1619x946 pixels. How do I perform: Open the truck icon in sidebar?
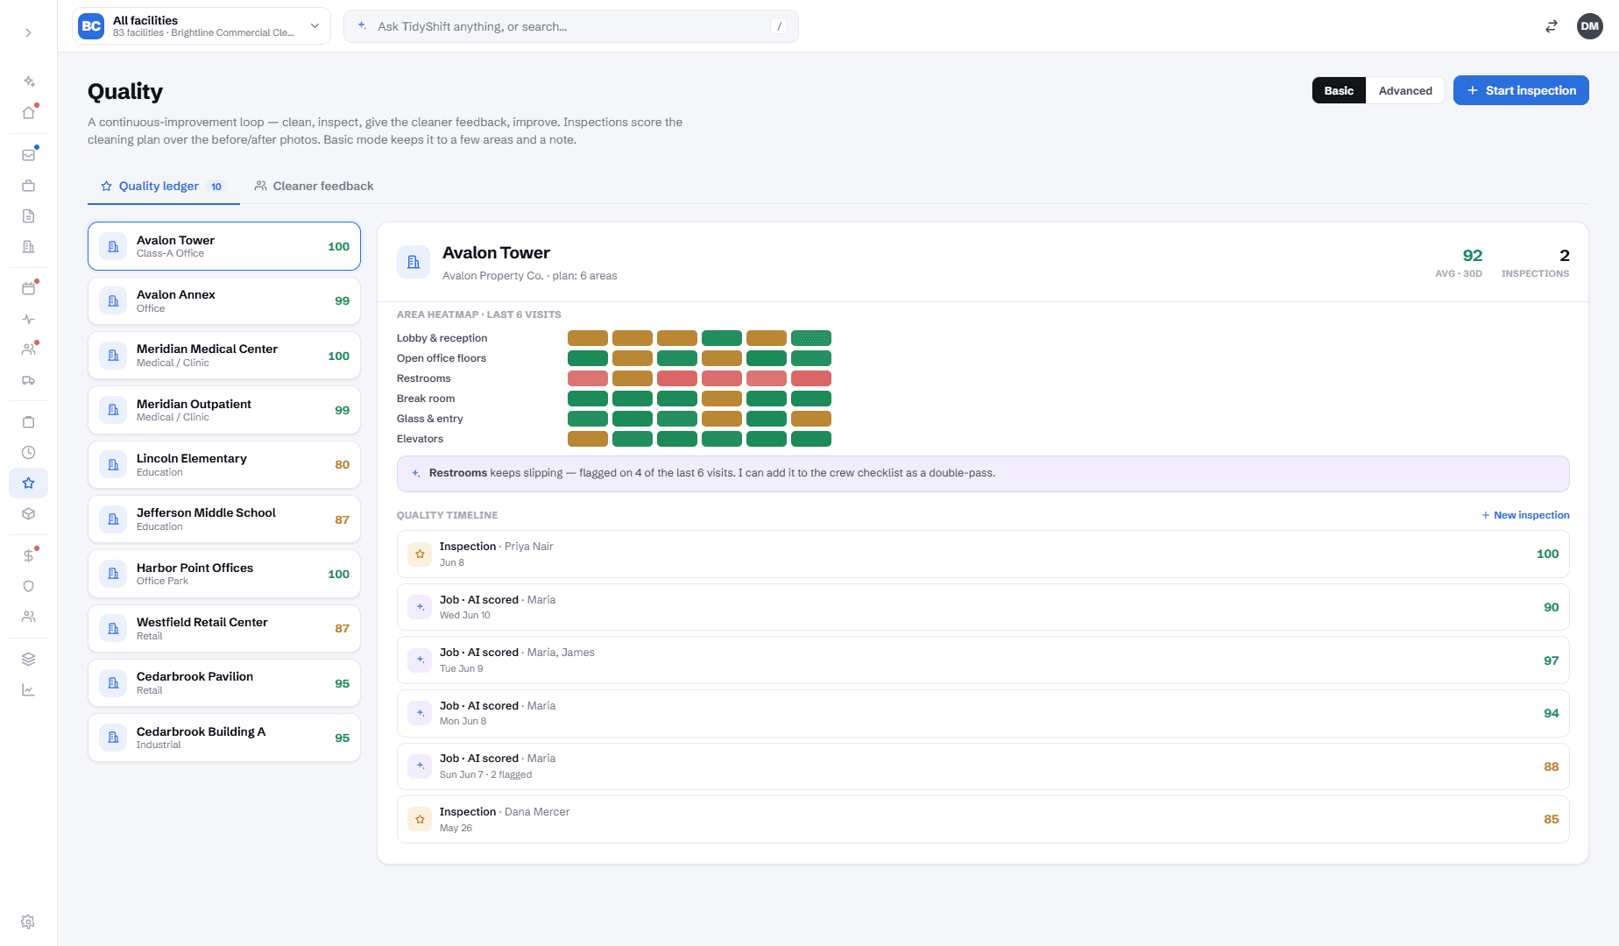pos(28,380)
